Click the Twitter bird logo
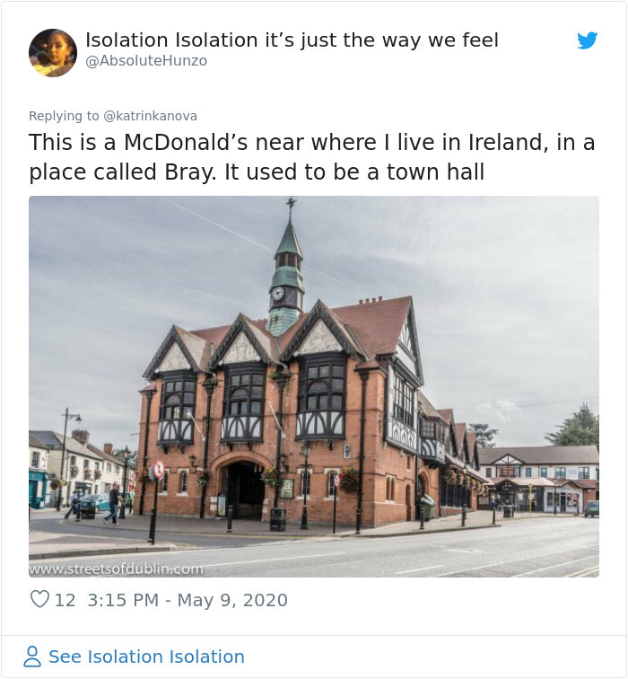 tap(587, 40)
